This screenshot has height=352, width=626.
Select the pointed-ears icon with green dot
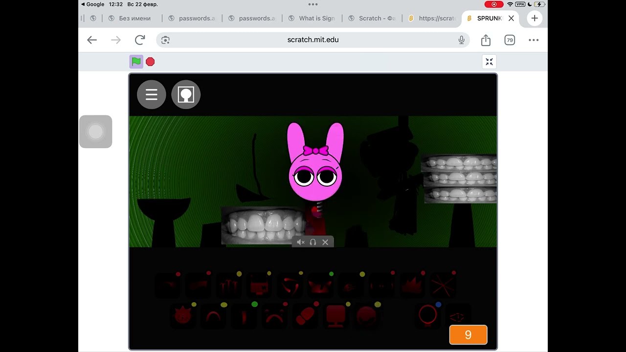point(320,286)
